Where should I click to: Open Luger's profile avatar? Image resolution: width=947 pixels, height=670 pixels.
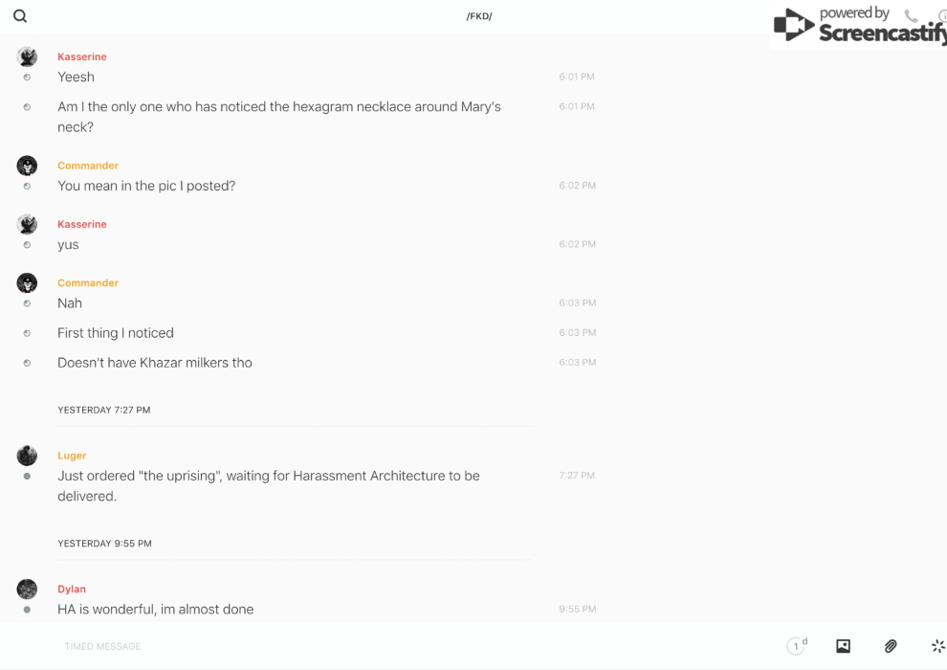pyautogui.click(x=27, y=456)
